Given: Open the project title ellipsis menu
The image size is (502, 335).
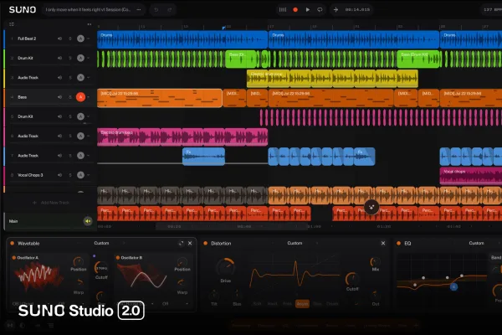Looking at the screenshot, I should click(x=139, y=9).
